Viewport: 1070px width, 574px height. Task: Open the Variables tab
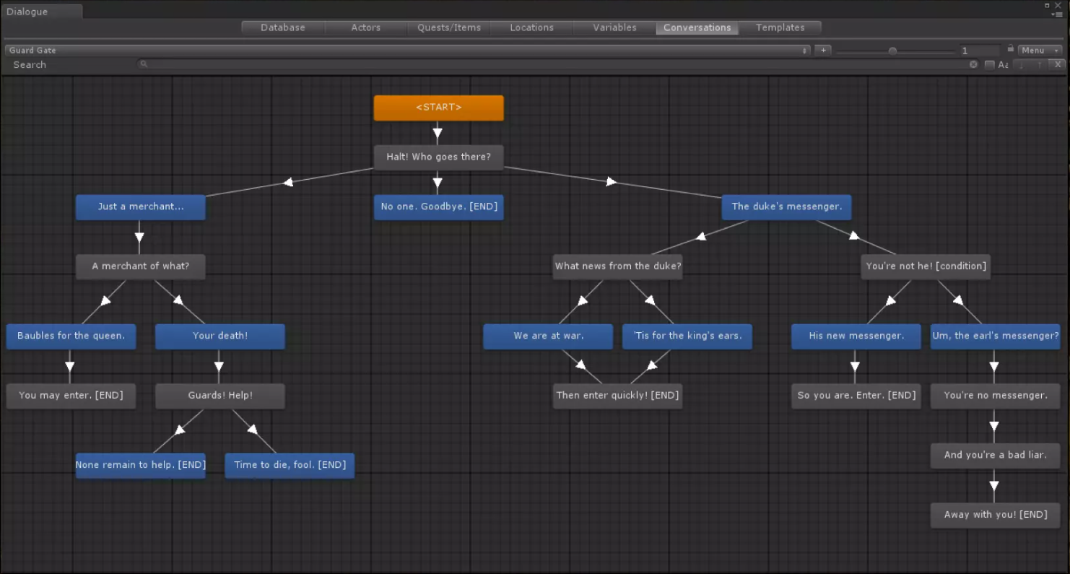click(614, 27)
